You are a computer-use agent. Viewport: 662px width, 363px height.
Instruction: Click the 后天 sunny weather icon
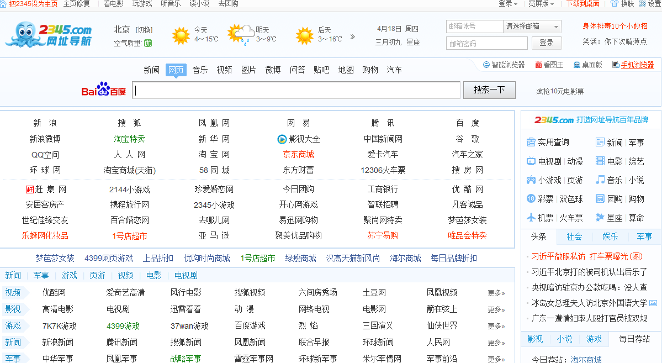pos(304,35)
